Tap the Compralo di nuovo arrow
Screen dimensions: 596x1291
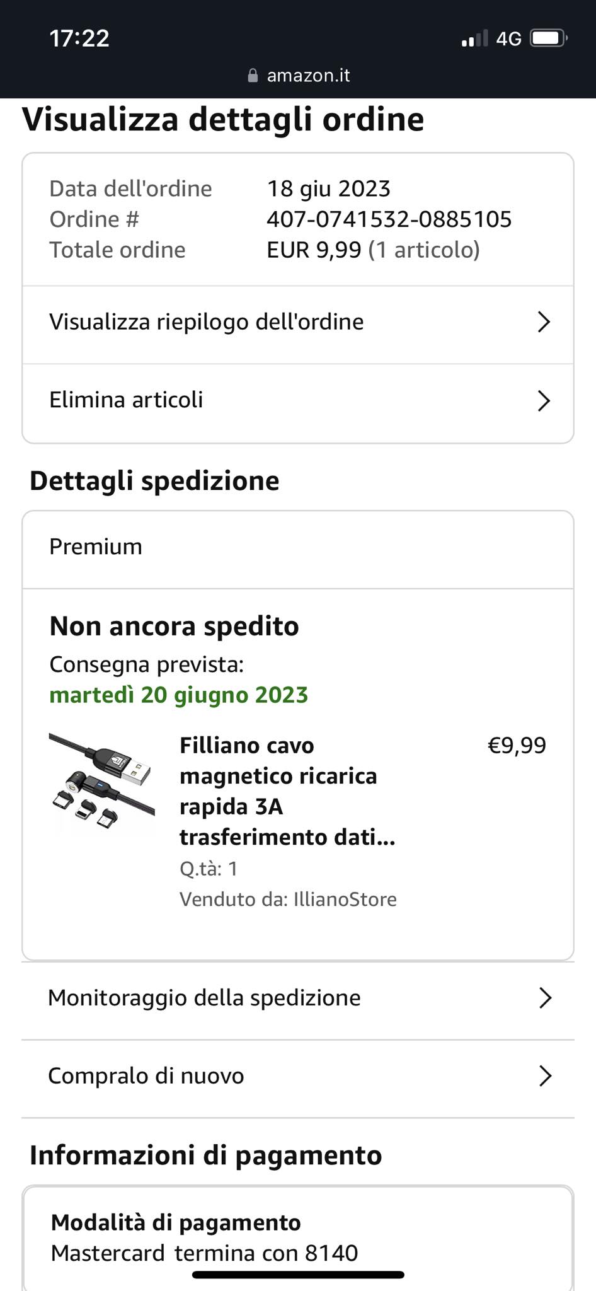[x=545, y=1076]
